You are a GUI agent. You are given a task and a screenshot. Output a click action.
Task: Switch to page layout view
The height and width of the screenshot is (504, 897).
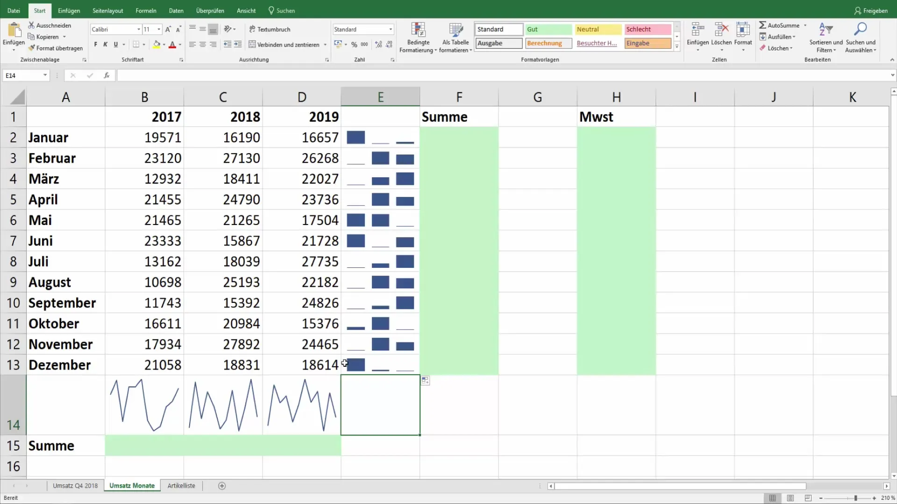790,498
